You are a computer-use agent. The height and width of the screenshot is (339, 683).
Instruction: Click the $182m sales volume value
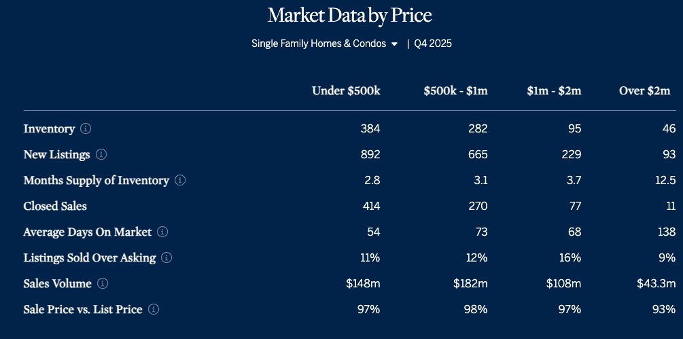(x=470, y=283)
